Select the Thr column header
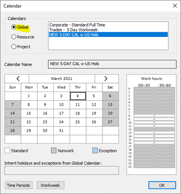 click(x=78, y=87)
